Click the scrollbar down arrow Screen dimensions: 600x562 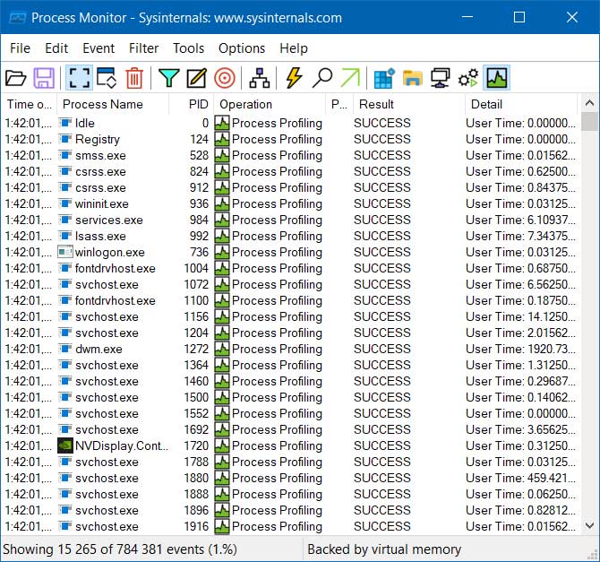(x=589, y=525)
